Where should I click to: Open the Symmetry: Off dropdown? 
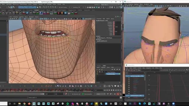tap(76, 7)
